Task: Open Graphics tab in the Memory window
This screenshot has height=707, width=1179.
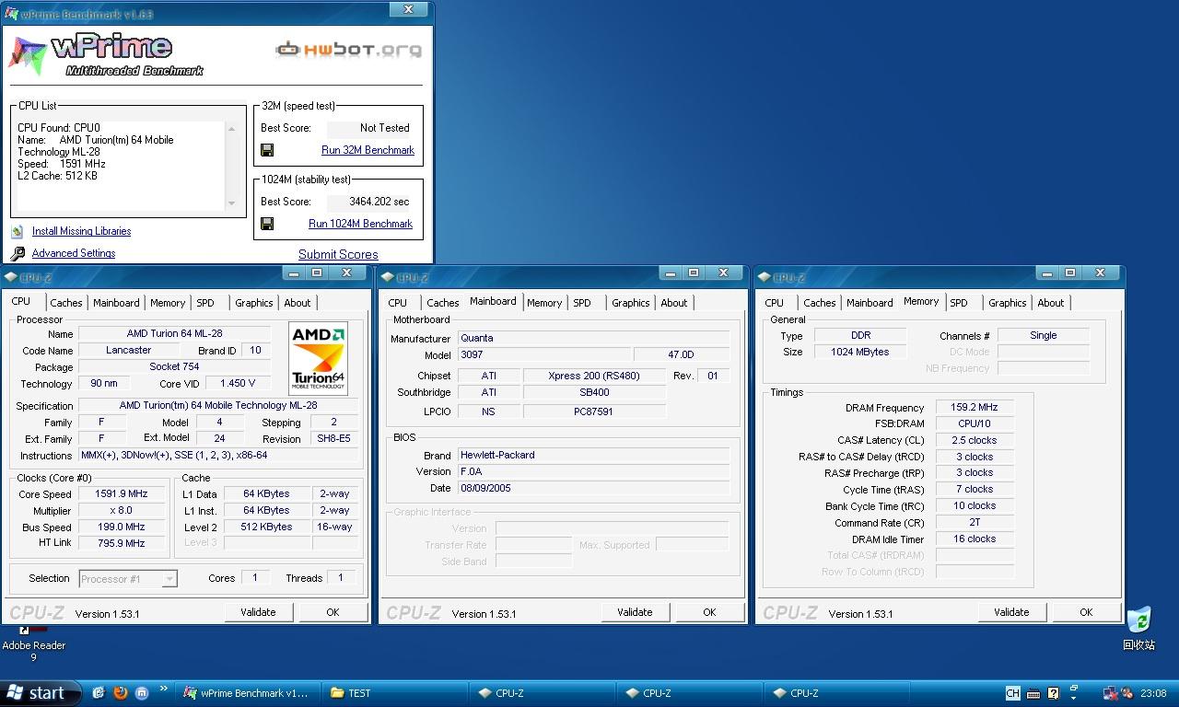Action: [1008, 303]
